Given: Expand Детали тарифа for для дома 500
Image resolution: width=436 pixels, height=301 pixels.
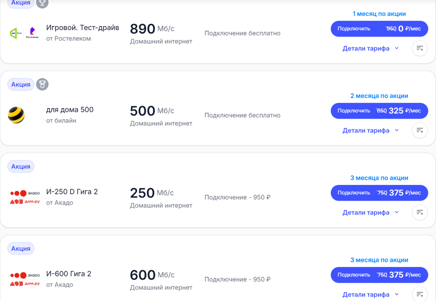Looking at the screenshot, I should [x=367, y=130].
